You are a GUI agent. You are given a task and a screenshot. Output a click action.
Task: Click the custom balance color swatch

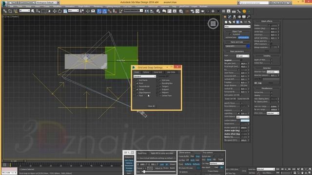tap(245, 121)
